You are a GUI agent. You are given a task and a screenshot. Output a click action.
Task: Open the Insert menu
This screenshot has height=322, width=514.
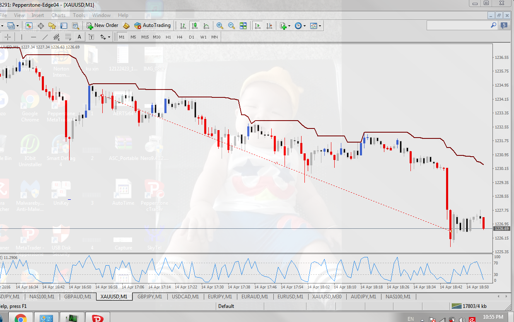(38, 15)
